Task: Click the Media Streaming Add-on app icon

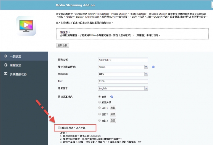Action: (x=26, y=26)
